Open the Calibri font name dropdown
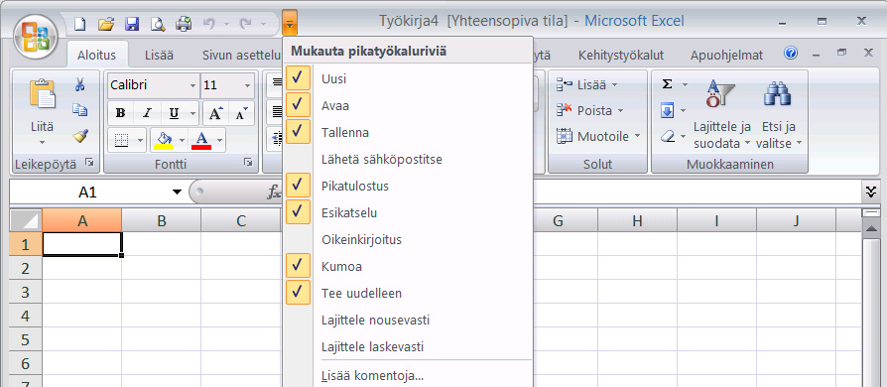This screenshot has width=887, height=387. [193, 86]
